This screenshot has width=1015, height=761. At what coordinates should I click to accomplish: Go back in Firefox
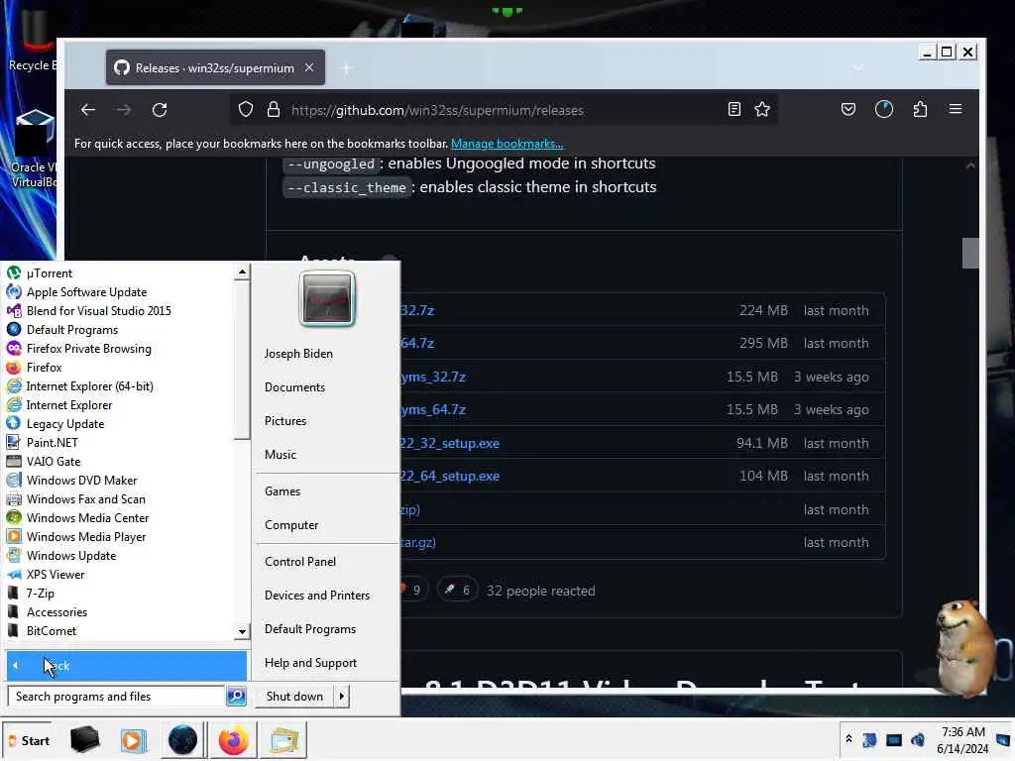[x=88, y=109]
